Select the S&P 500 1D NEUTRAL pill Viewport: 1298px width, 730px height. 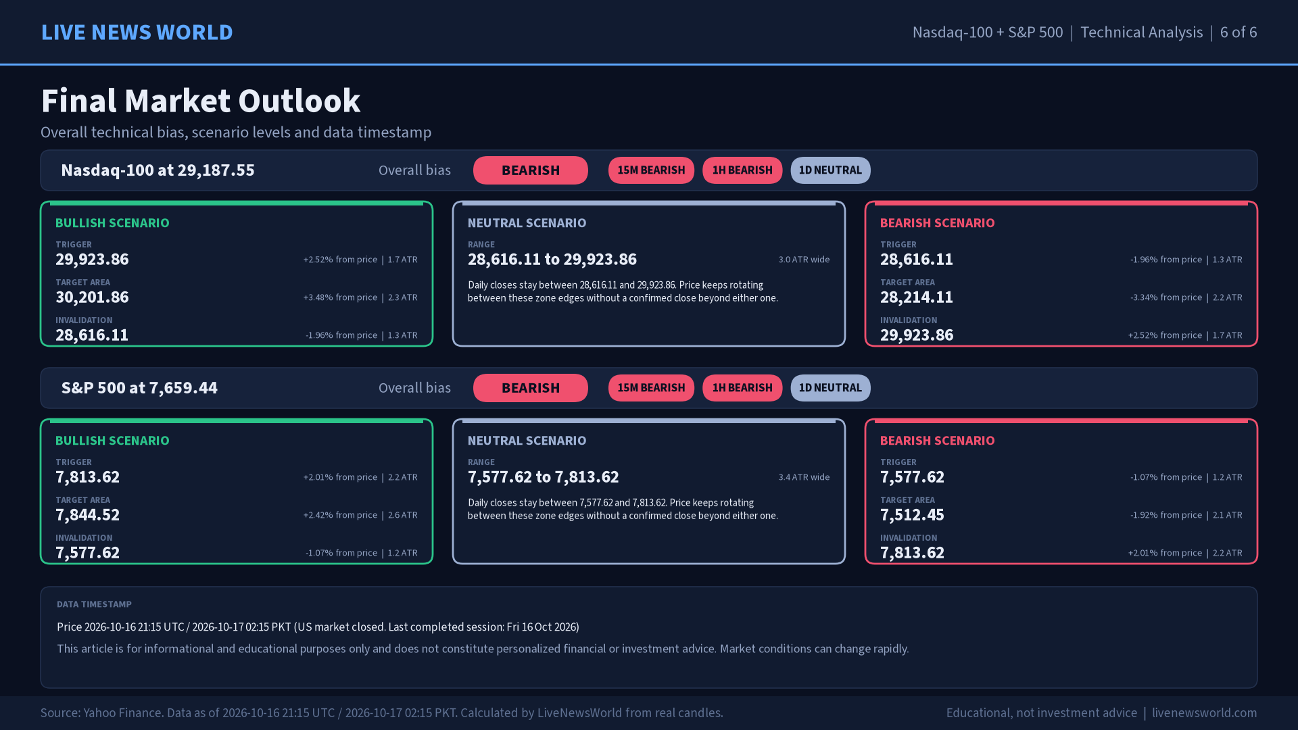click(x=830, y=388)
